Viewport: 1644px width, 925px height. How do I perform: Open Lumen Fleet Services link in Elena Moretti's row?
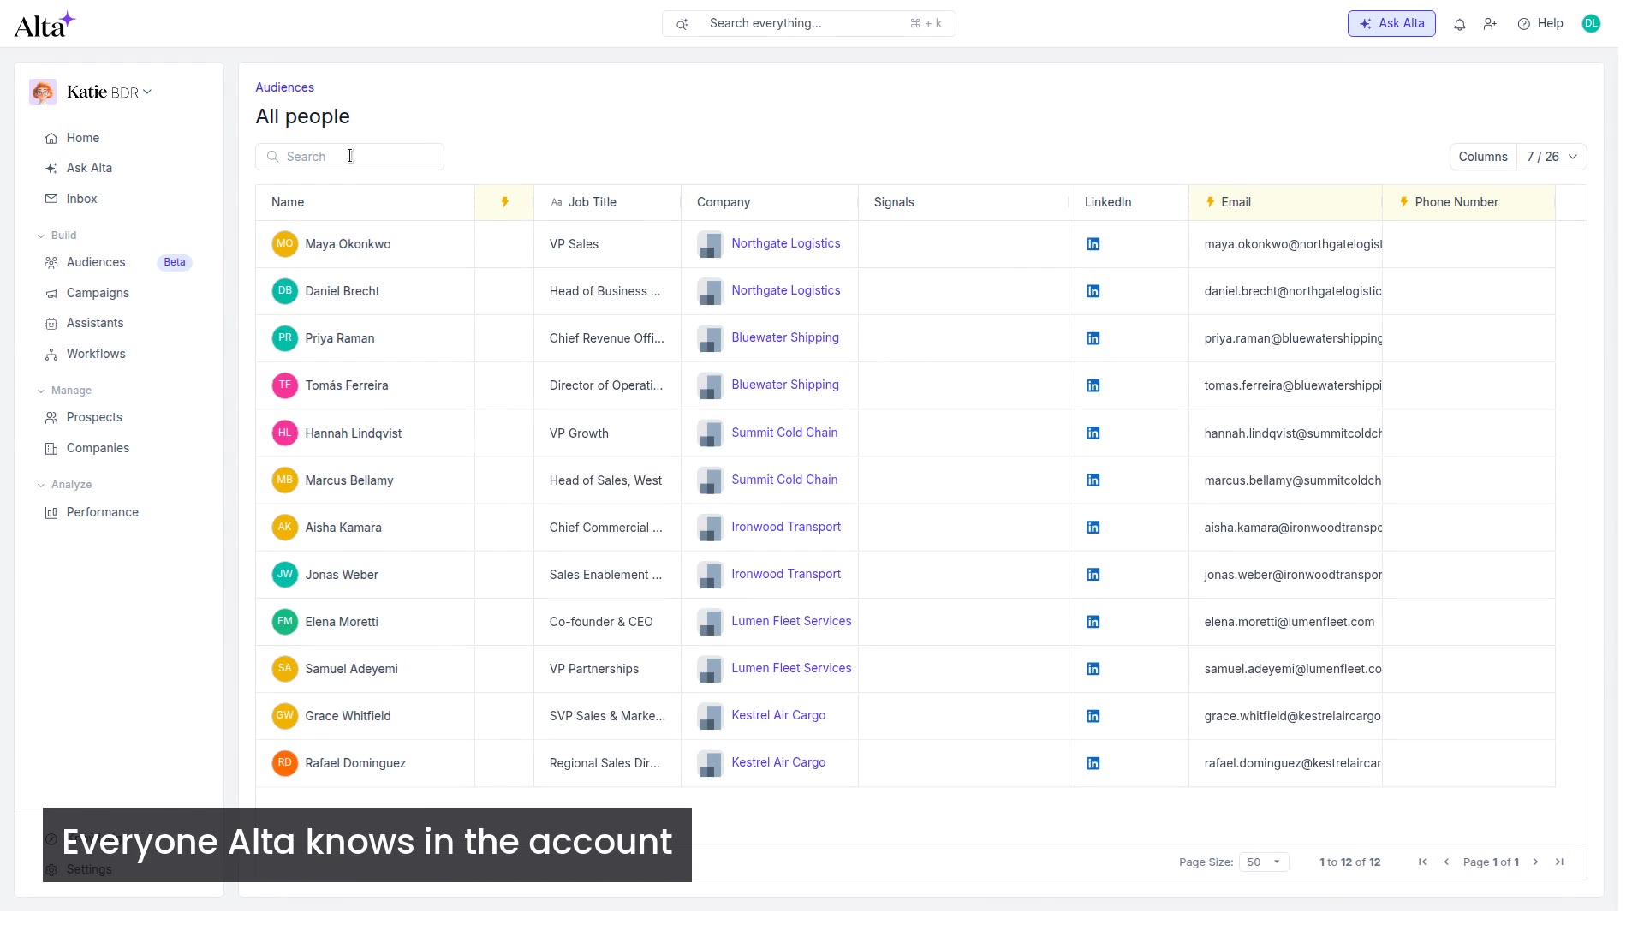click(x=791, y=621)
